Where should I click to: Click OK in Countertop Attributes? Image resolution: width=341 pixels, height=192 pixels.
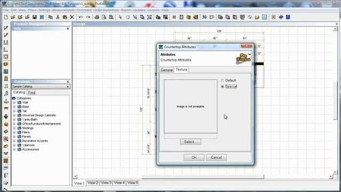(194, 157)
